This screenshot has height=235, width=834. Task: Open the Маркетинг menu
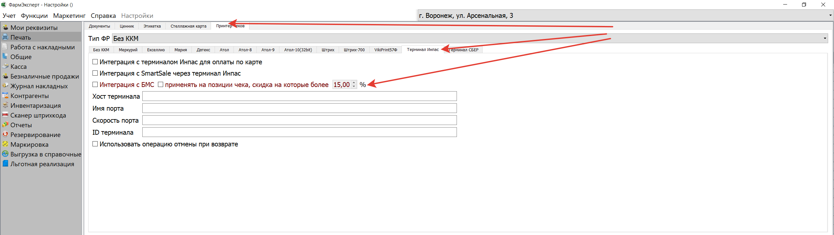point(69,16)
